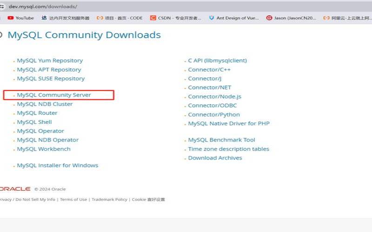Open Connector/Node.js link

[215, 97]
